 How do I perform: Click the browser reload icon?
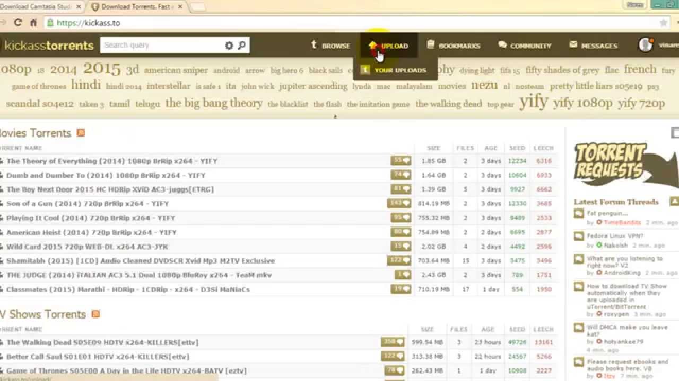[18, 23]
